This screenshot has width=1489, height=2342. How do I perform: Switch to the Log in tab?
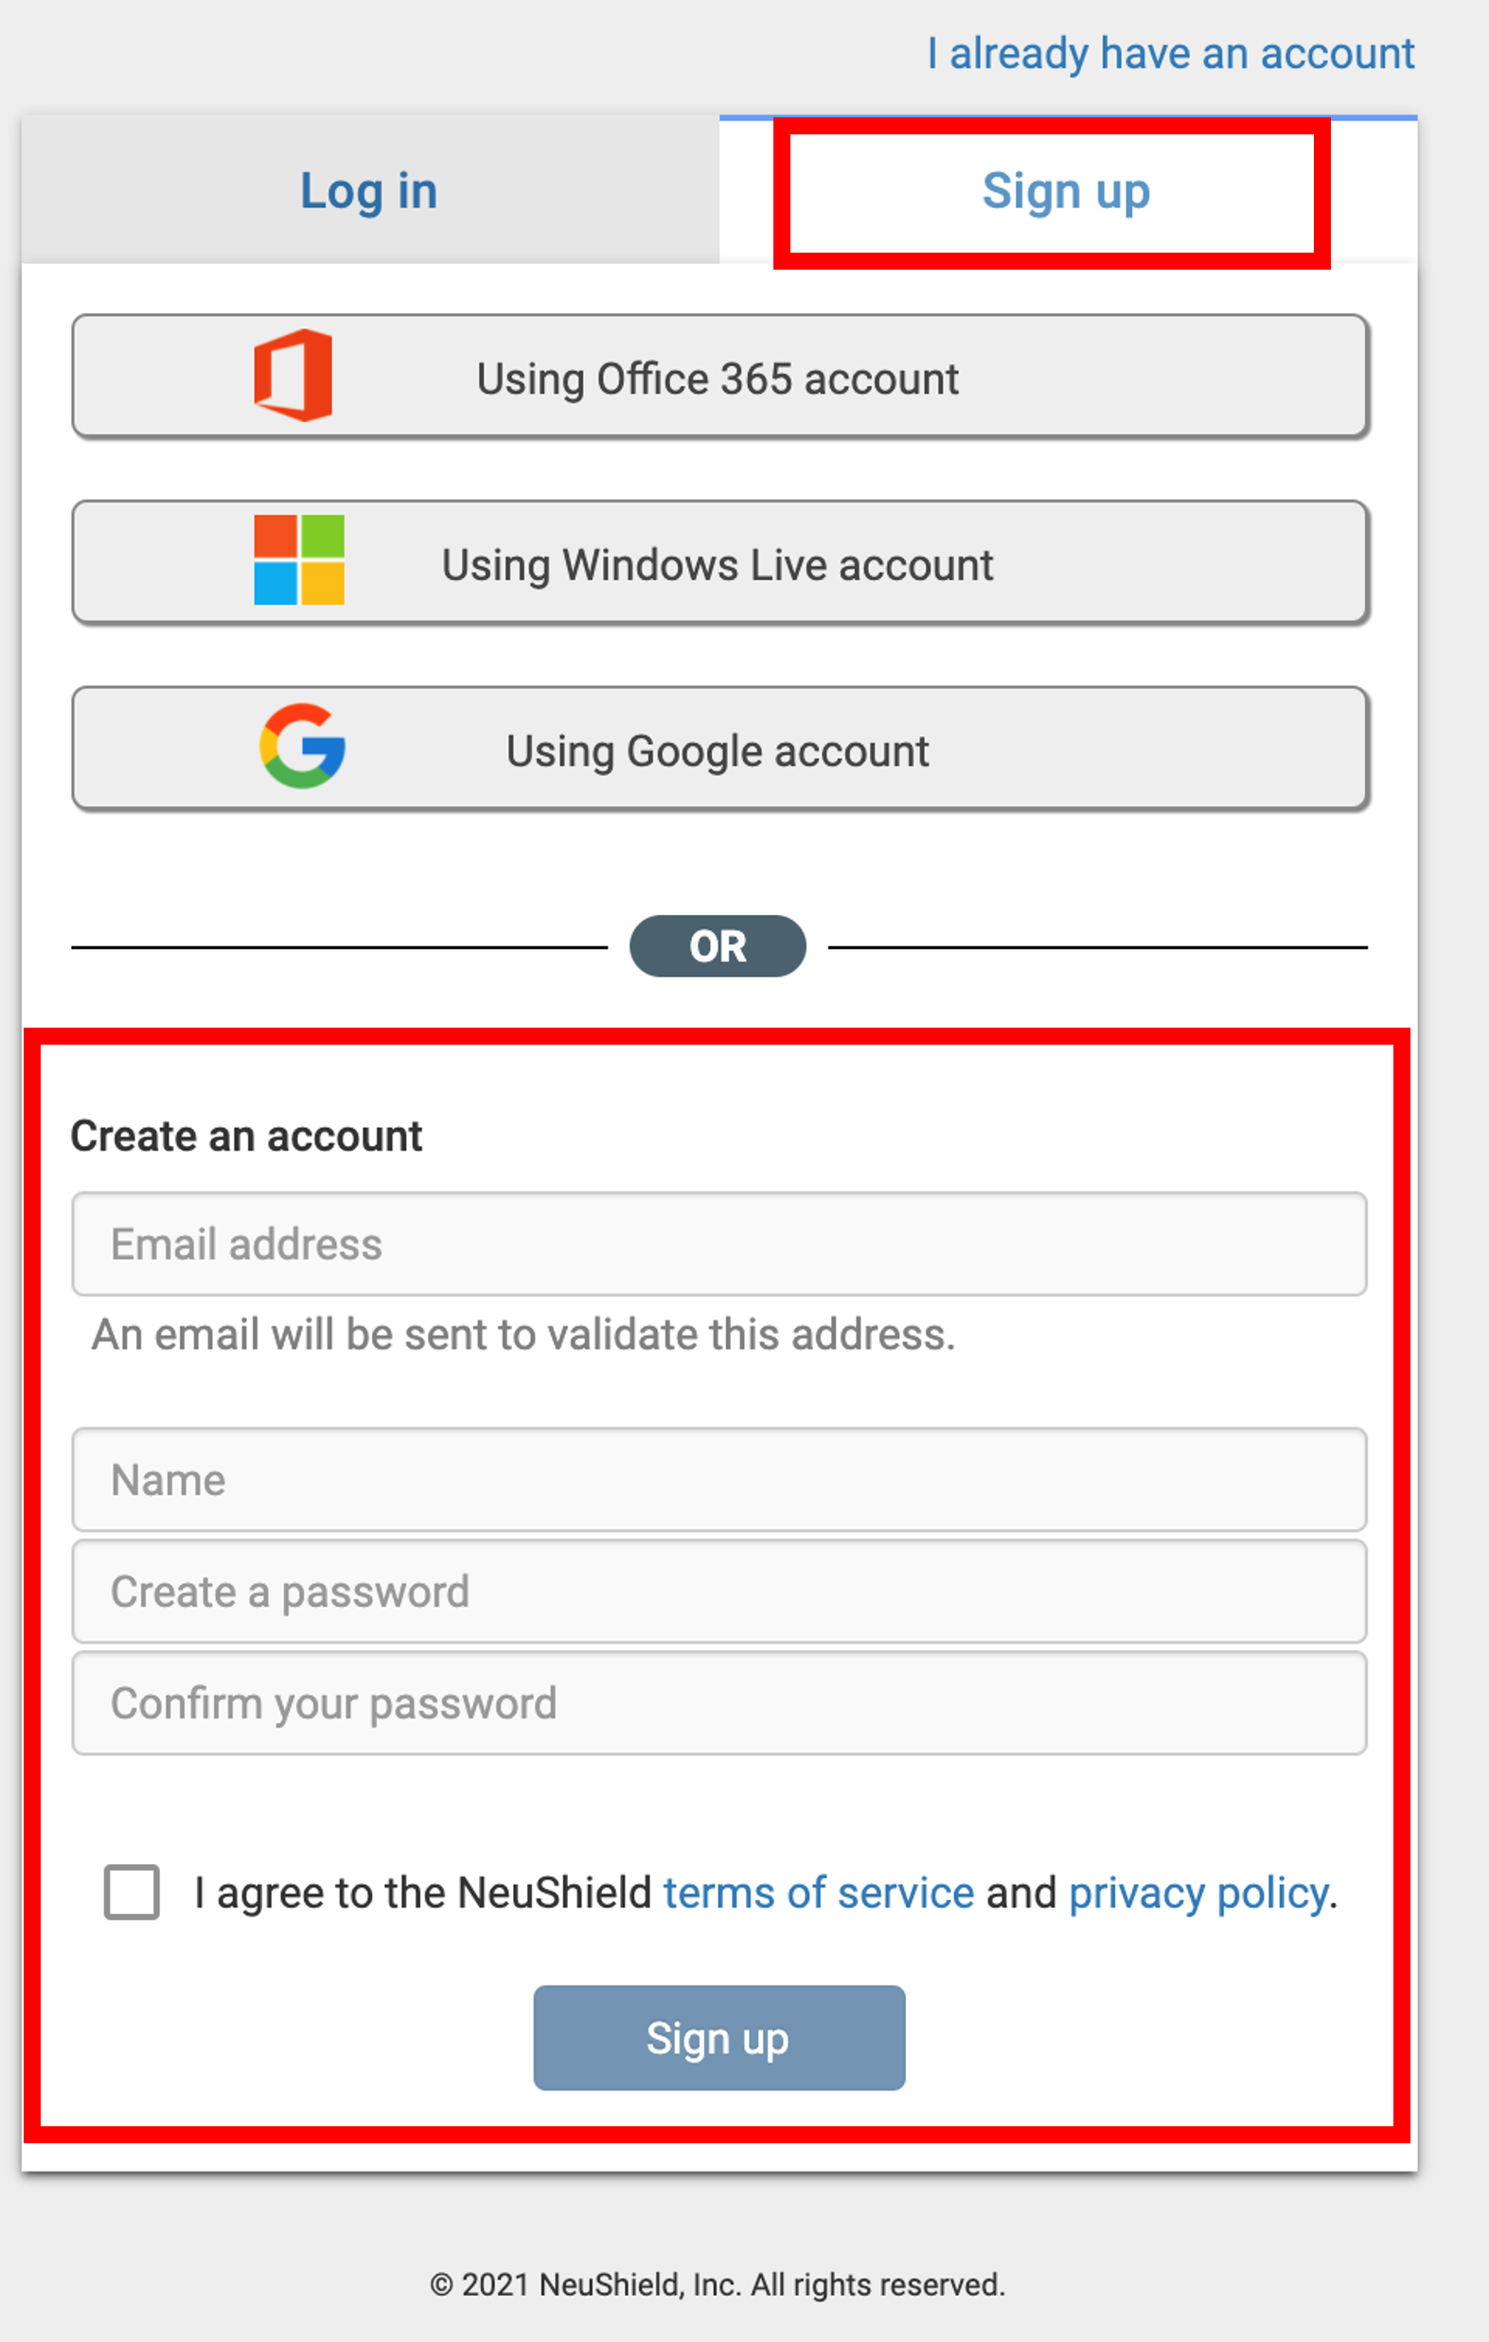(370, 189)
